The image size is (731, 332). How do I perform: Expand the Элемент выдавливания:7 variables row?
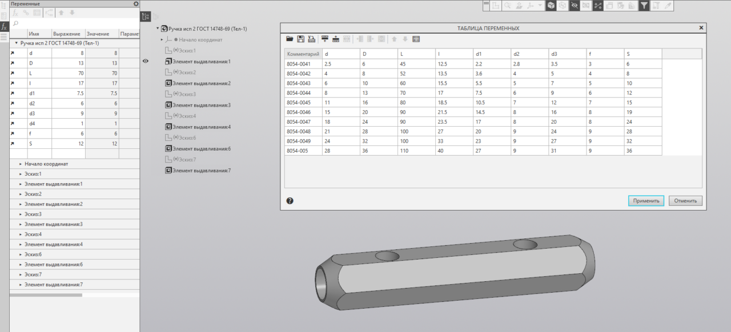pyautogui.click(x=21, y=285)
